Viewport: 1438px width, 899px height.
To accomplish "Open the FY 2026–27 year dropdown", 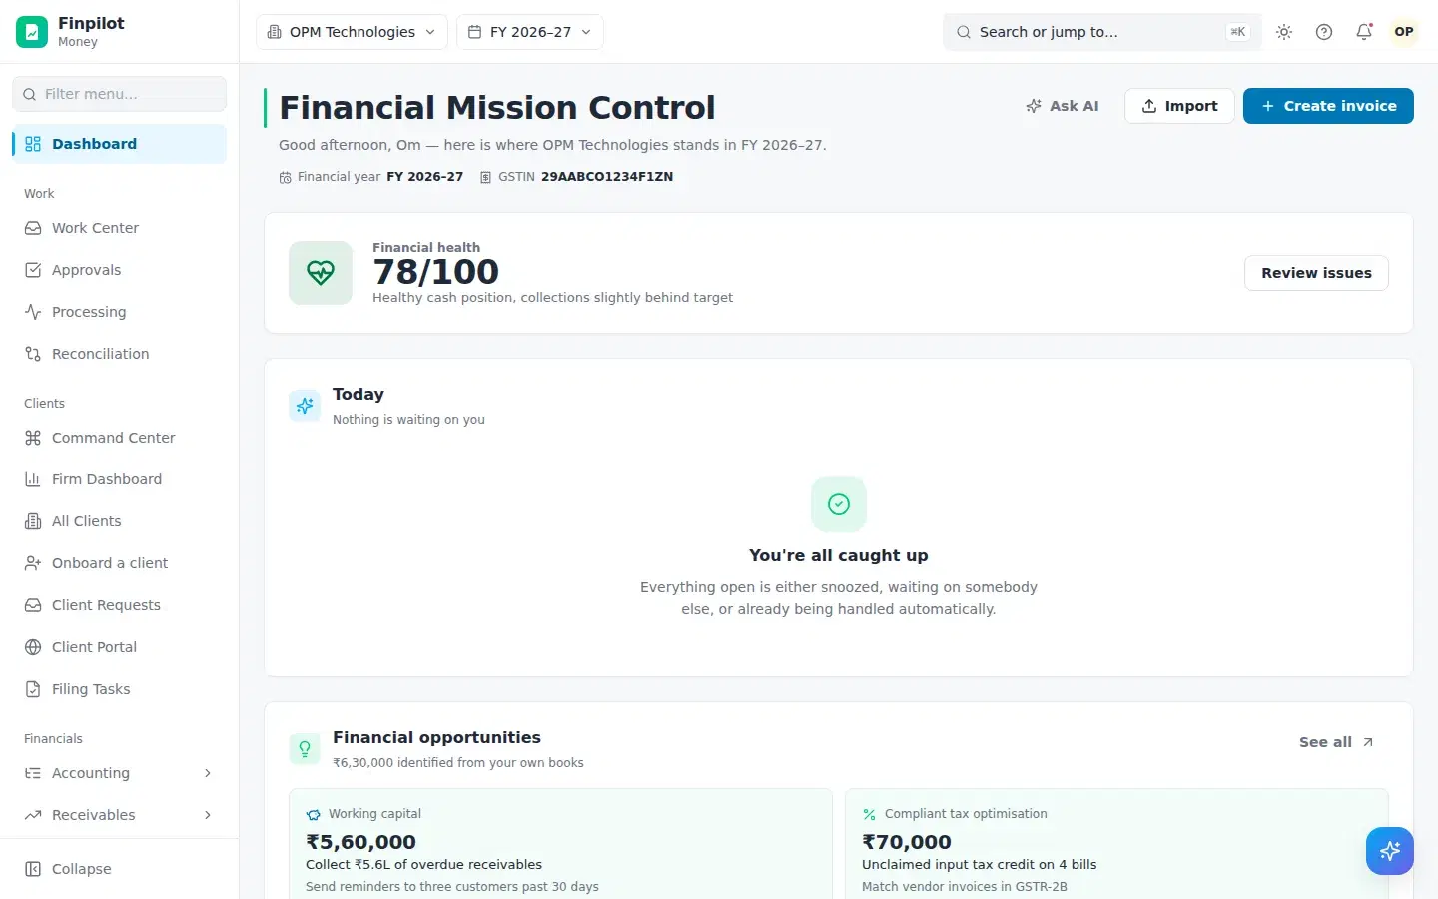I will tap(530, 32).
